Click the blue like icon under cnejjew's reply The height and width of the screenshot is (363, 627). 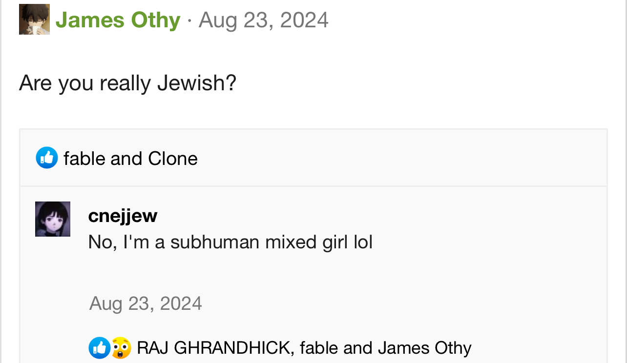click(99, 348)
